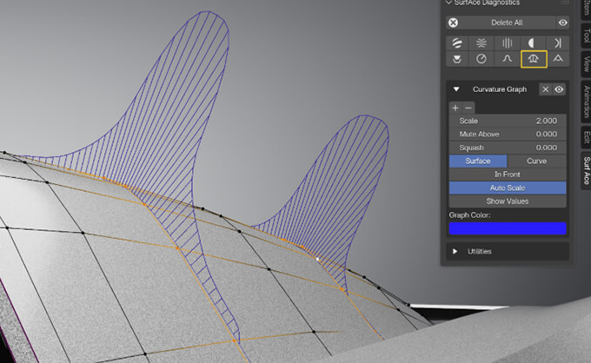The image size is (591, 363).
Task: Hide the Curvature Graph via eye icon
Action: click(x=559, y=89)
